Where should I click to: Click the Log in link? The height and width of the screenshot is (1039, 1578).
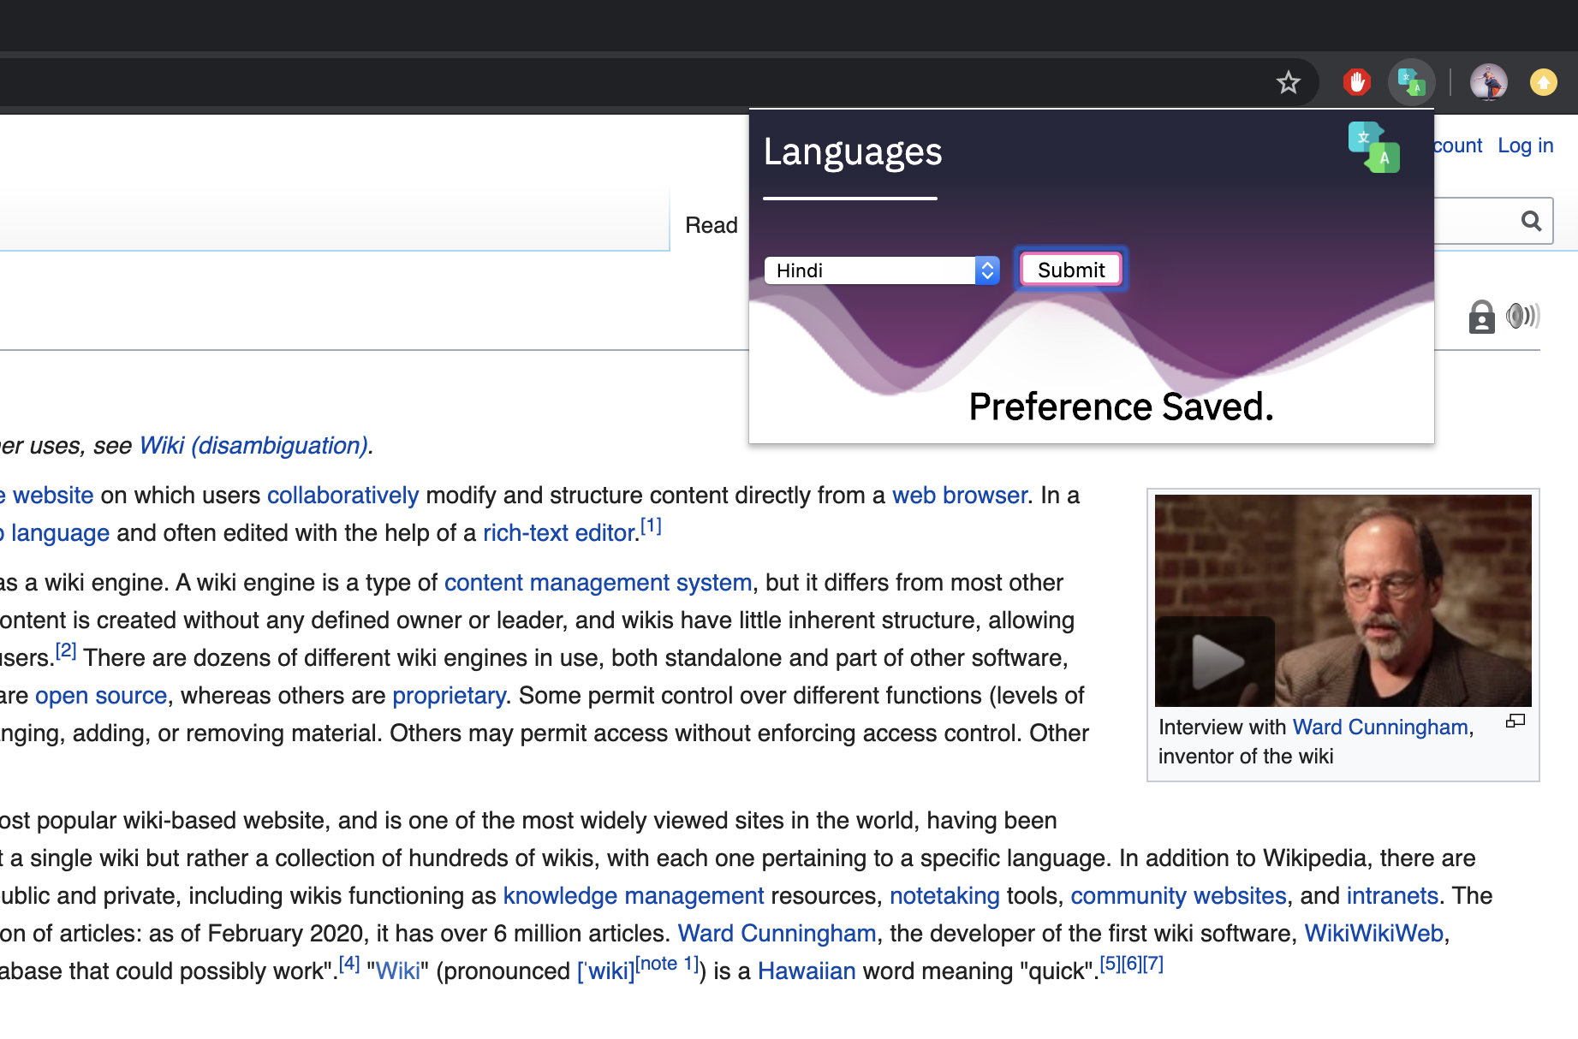click(x=1525, y=145)
